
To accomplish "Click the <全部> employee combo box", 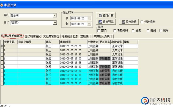I will pyautogui.click(x=34, y=23).
